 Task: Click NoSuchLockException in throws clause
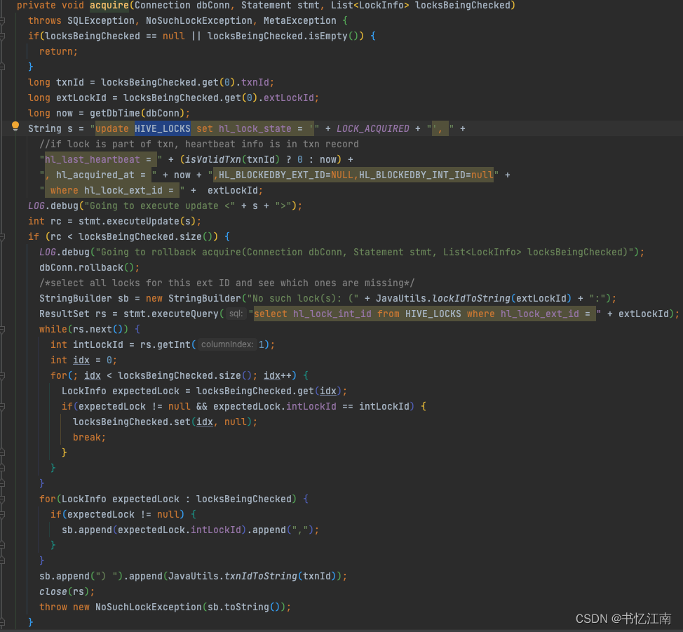coord(199,20)
